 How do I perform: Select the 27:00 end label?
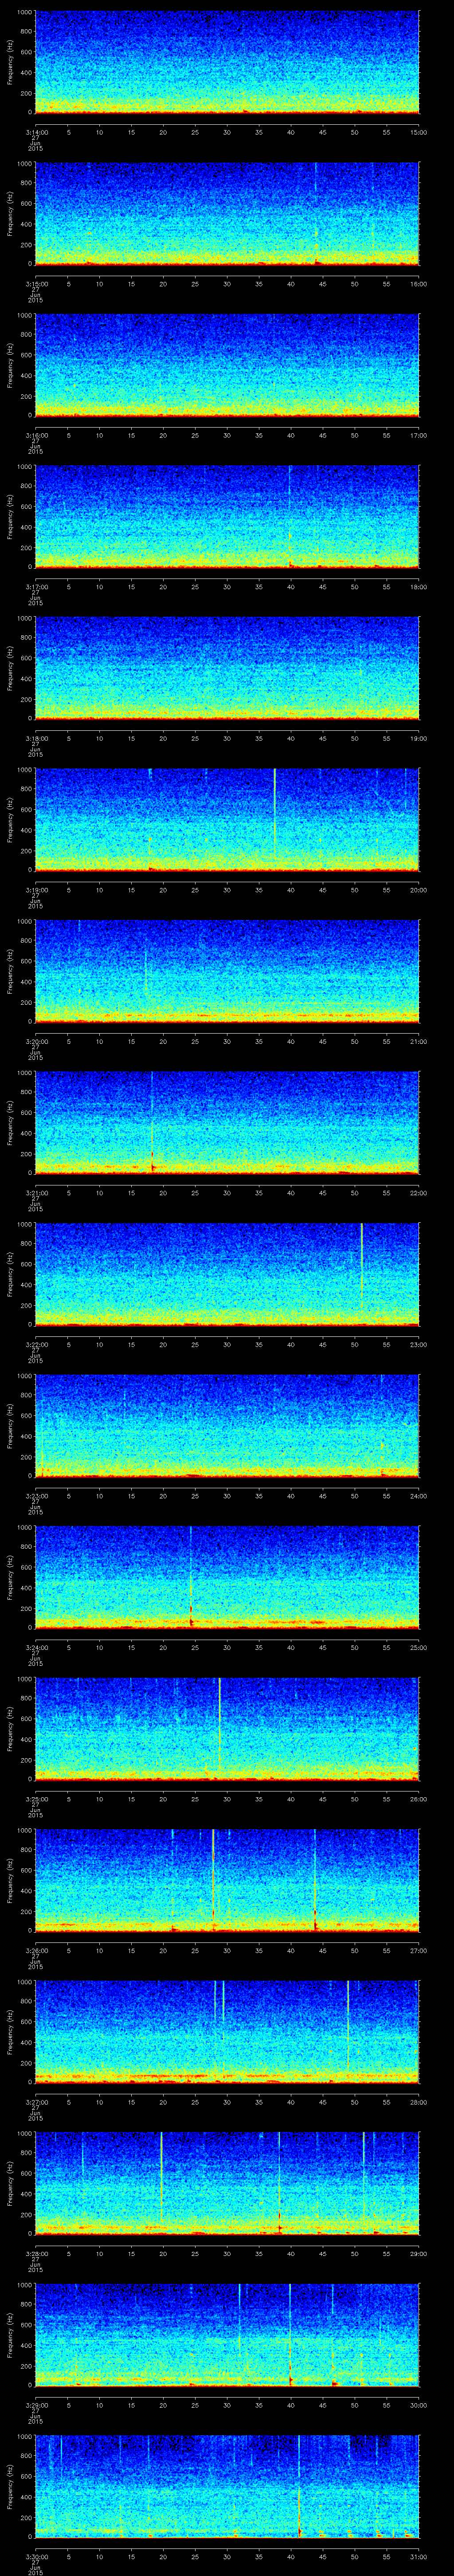tap(419, 1950)
